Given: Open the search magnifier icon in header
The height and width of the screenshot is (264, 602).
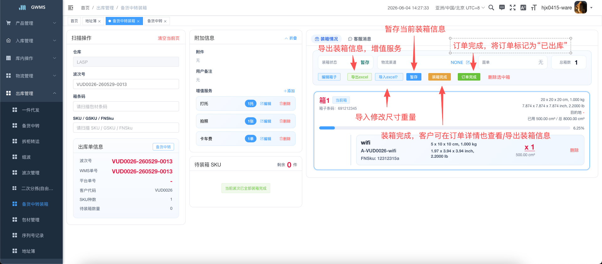Looking at the screenshot, I should click(x=491, y=8).
